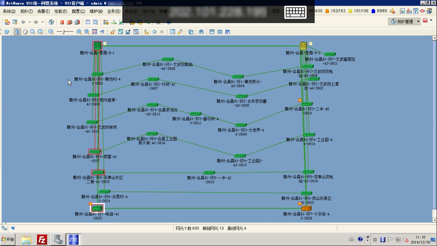Select node 赣州-会昌B1-环3-大世界-A4-2609
This screenshot has height=246, width=437.
point(241,125)
